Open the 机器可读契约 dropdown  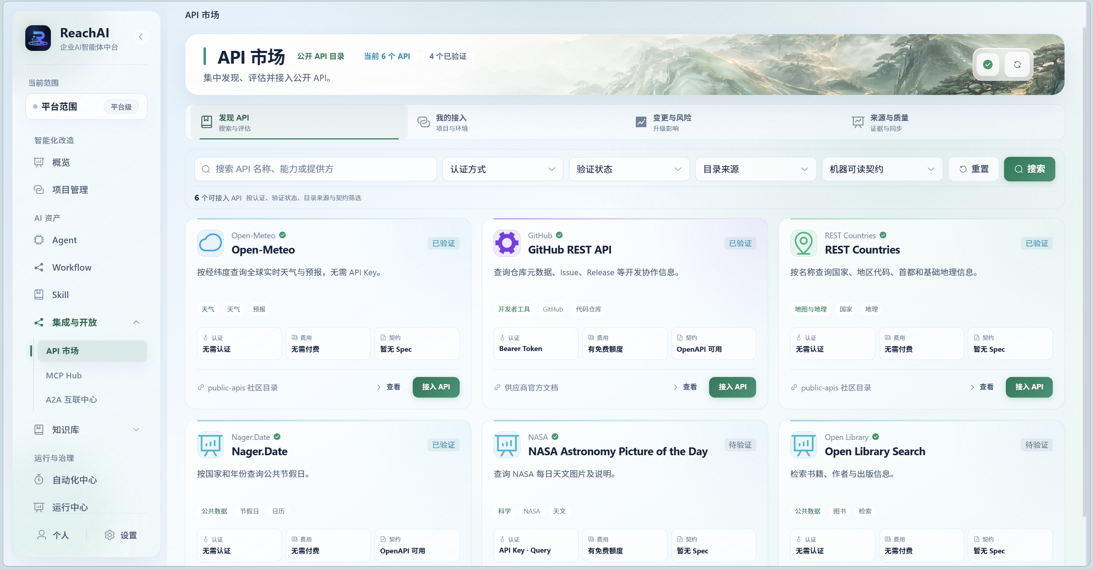tap(882, 169)
